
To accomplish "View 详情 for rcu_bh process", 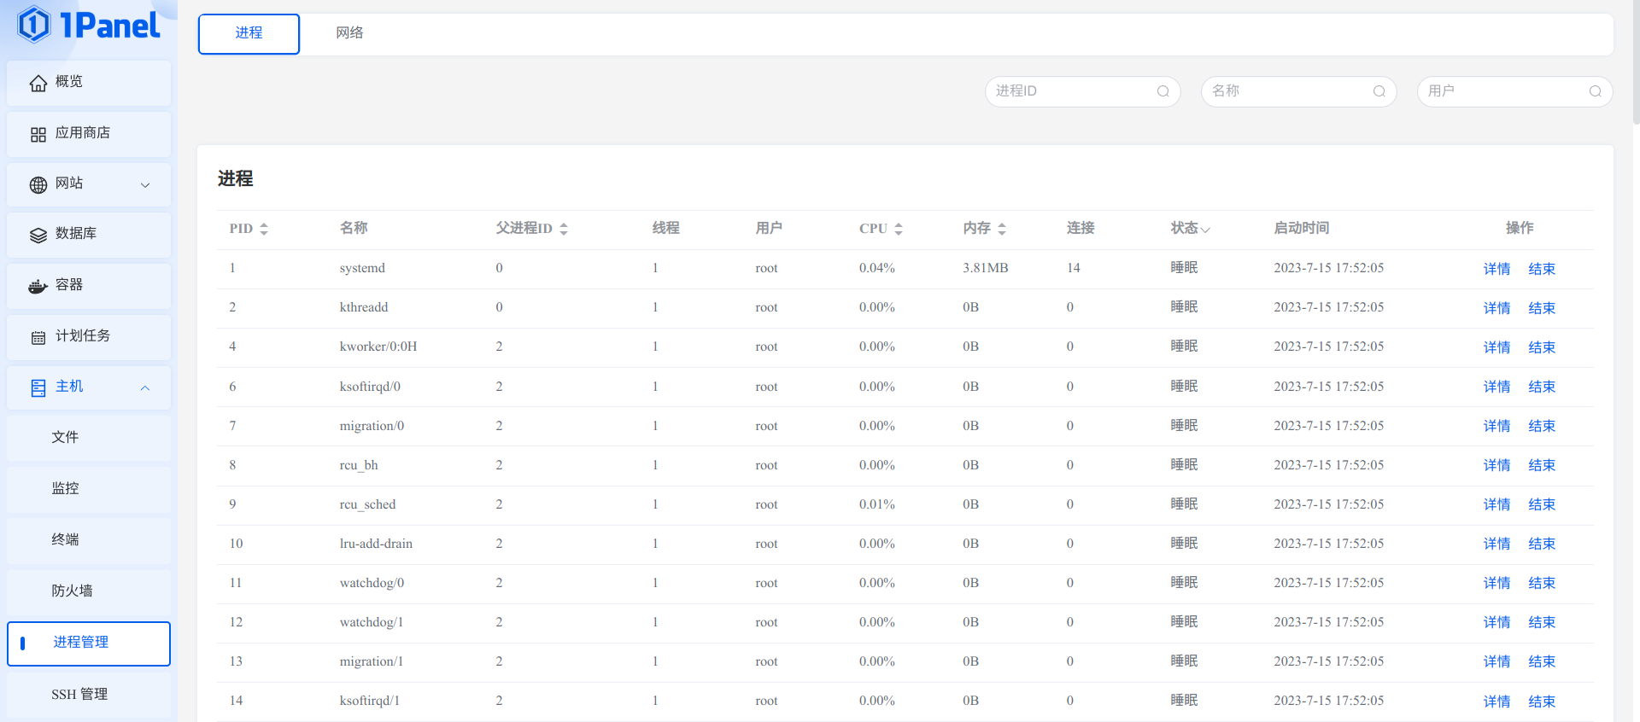I will coord(1496,465).
